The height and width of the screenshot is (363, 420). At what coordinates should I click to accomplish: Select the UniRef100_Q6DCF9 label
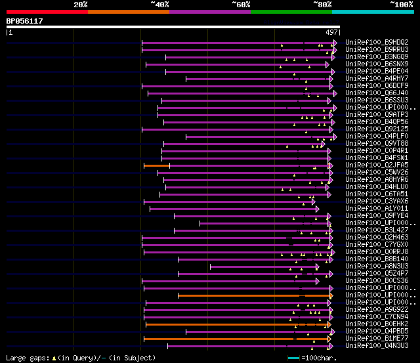(x=377, y=85)
